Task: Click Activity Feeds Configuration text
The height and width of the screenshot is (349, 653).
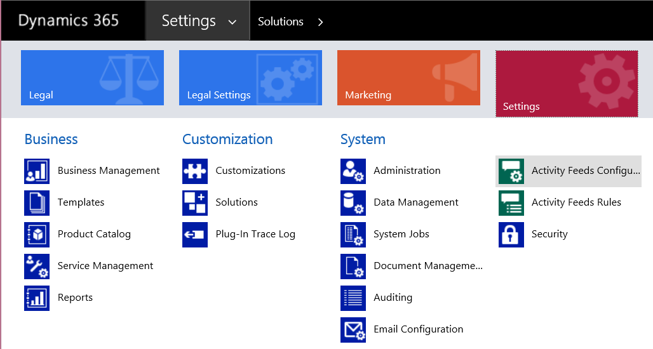Action: [x=586, y=171]
